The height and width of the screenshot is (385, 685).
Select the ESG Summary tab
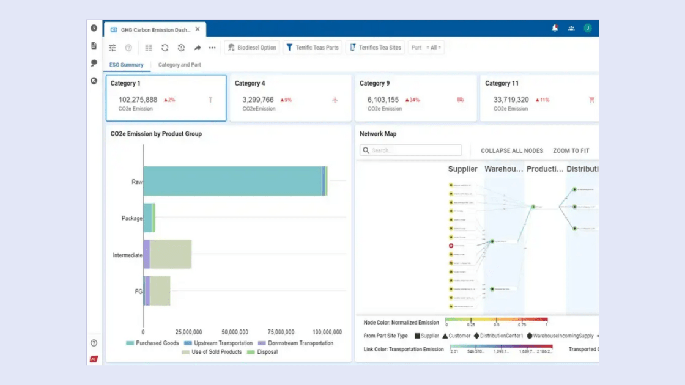point(127,64)
